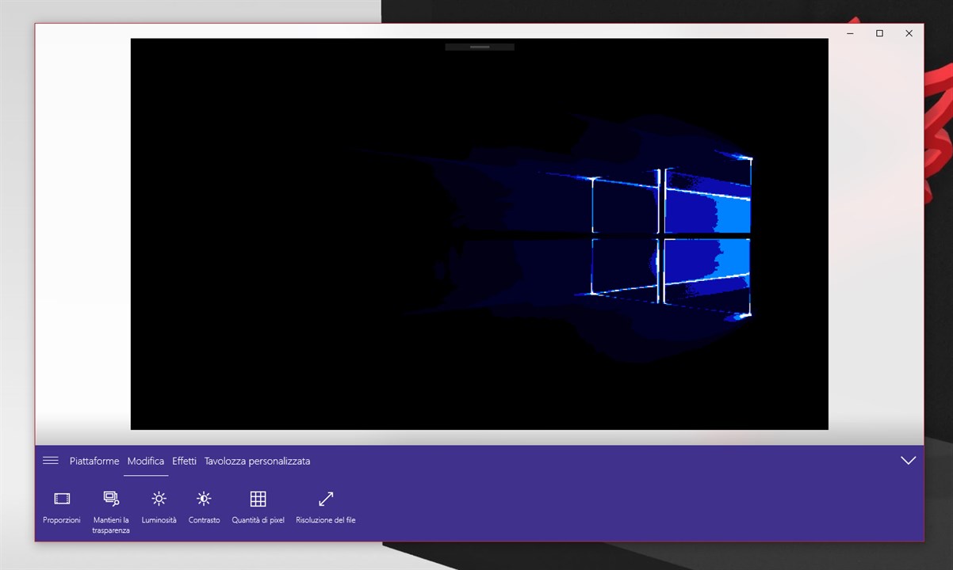Maximize the app window
Screen dimensions: 953x570
tap(879, 33)
